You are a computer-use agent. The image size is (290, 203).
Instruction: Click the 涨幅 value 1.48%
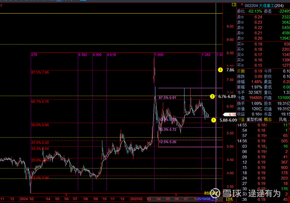[x=257, y=82]
